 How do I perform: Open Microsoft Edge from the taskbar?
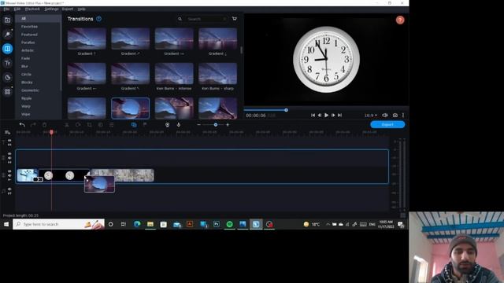pyautogui.click(x=137, y=224)
